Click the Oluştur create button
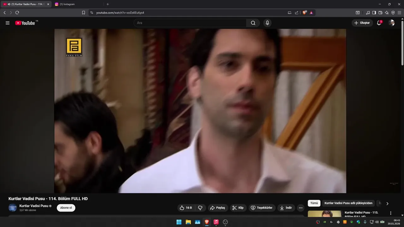404x227 pixels. point(362,23)
